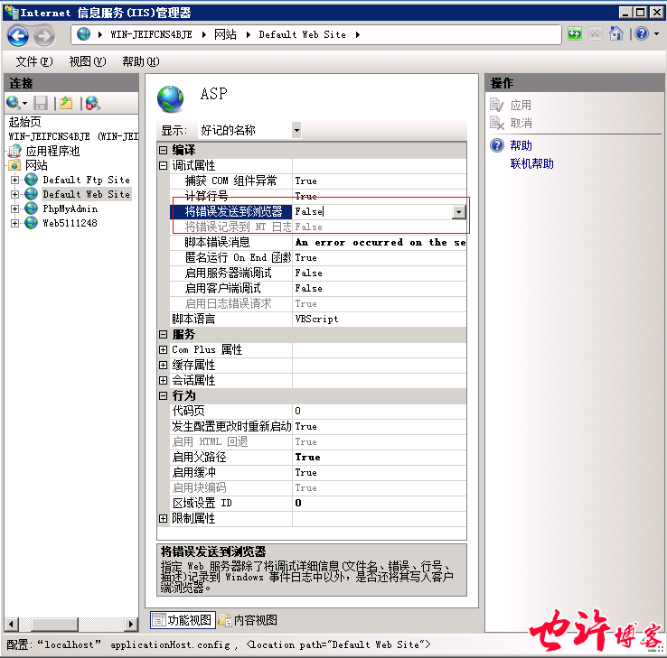This screenshot has height=658, width=667.
Task: Switch to 内容视图 tab
Action: click(x=249, y=620)
